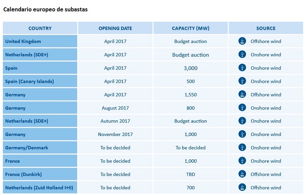
Task: Click the onshore wind icon in November 2017 row
Action: [242, 134]
